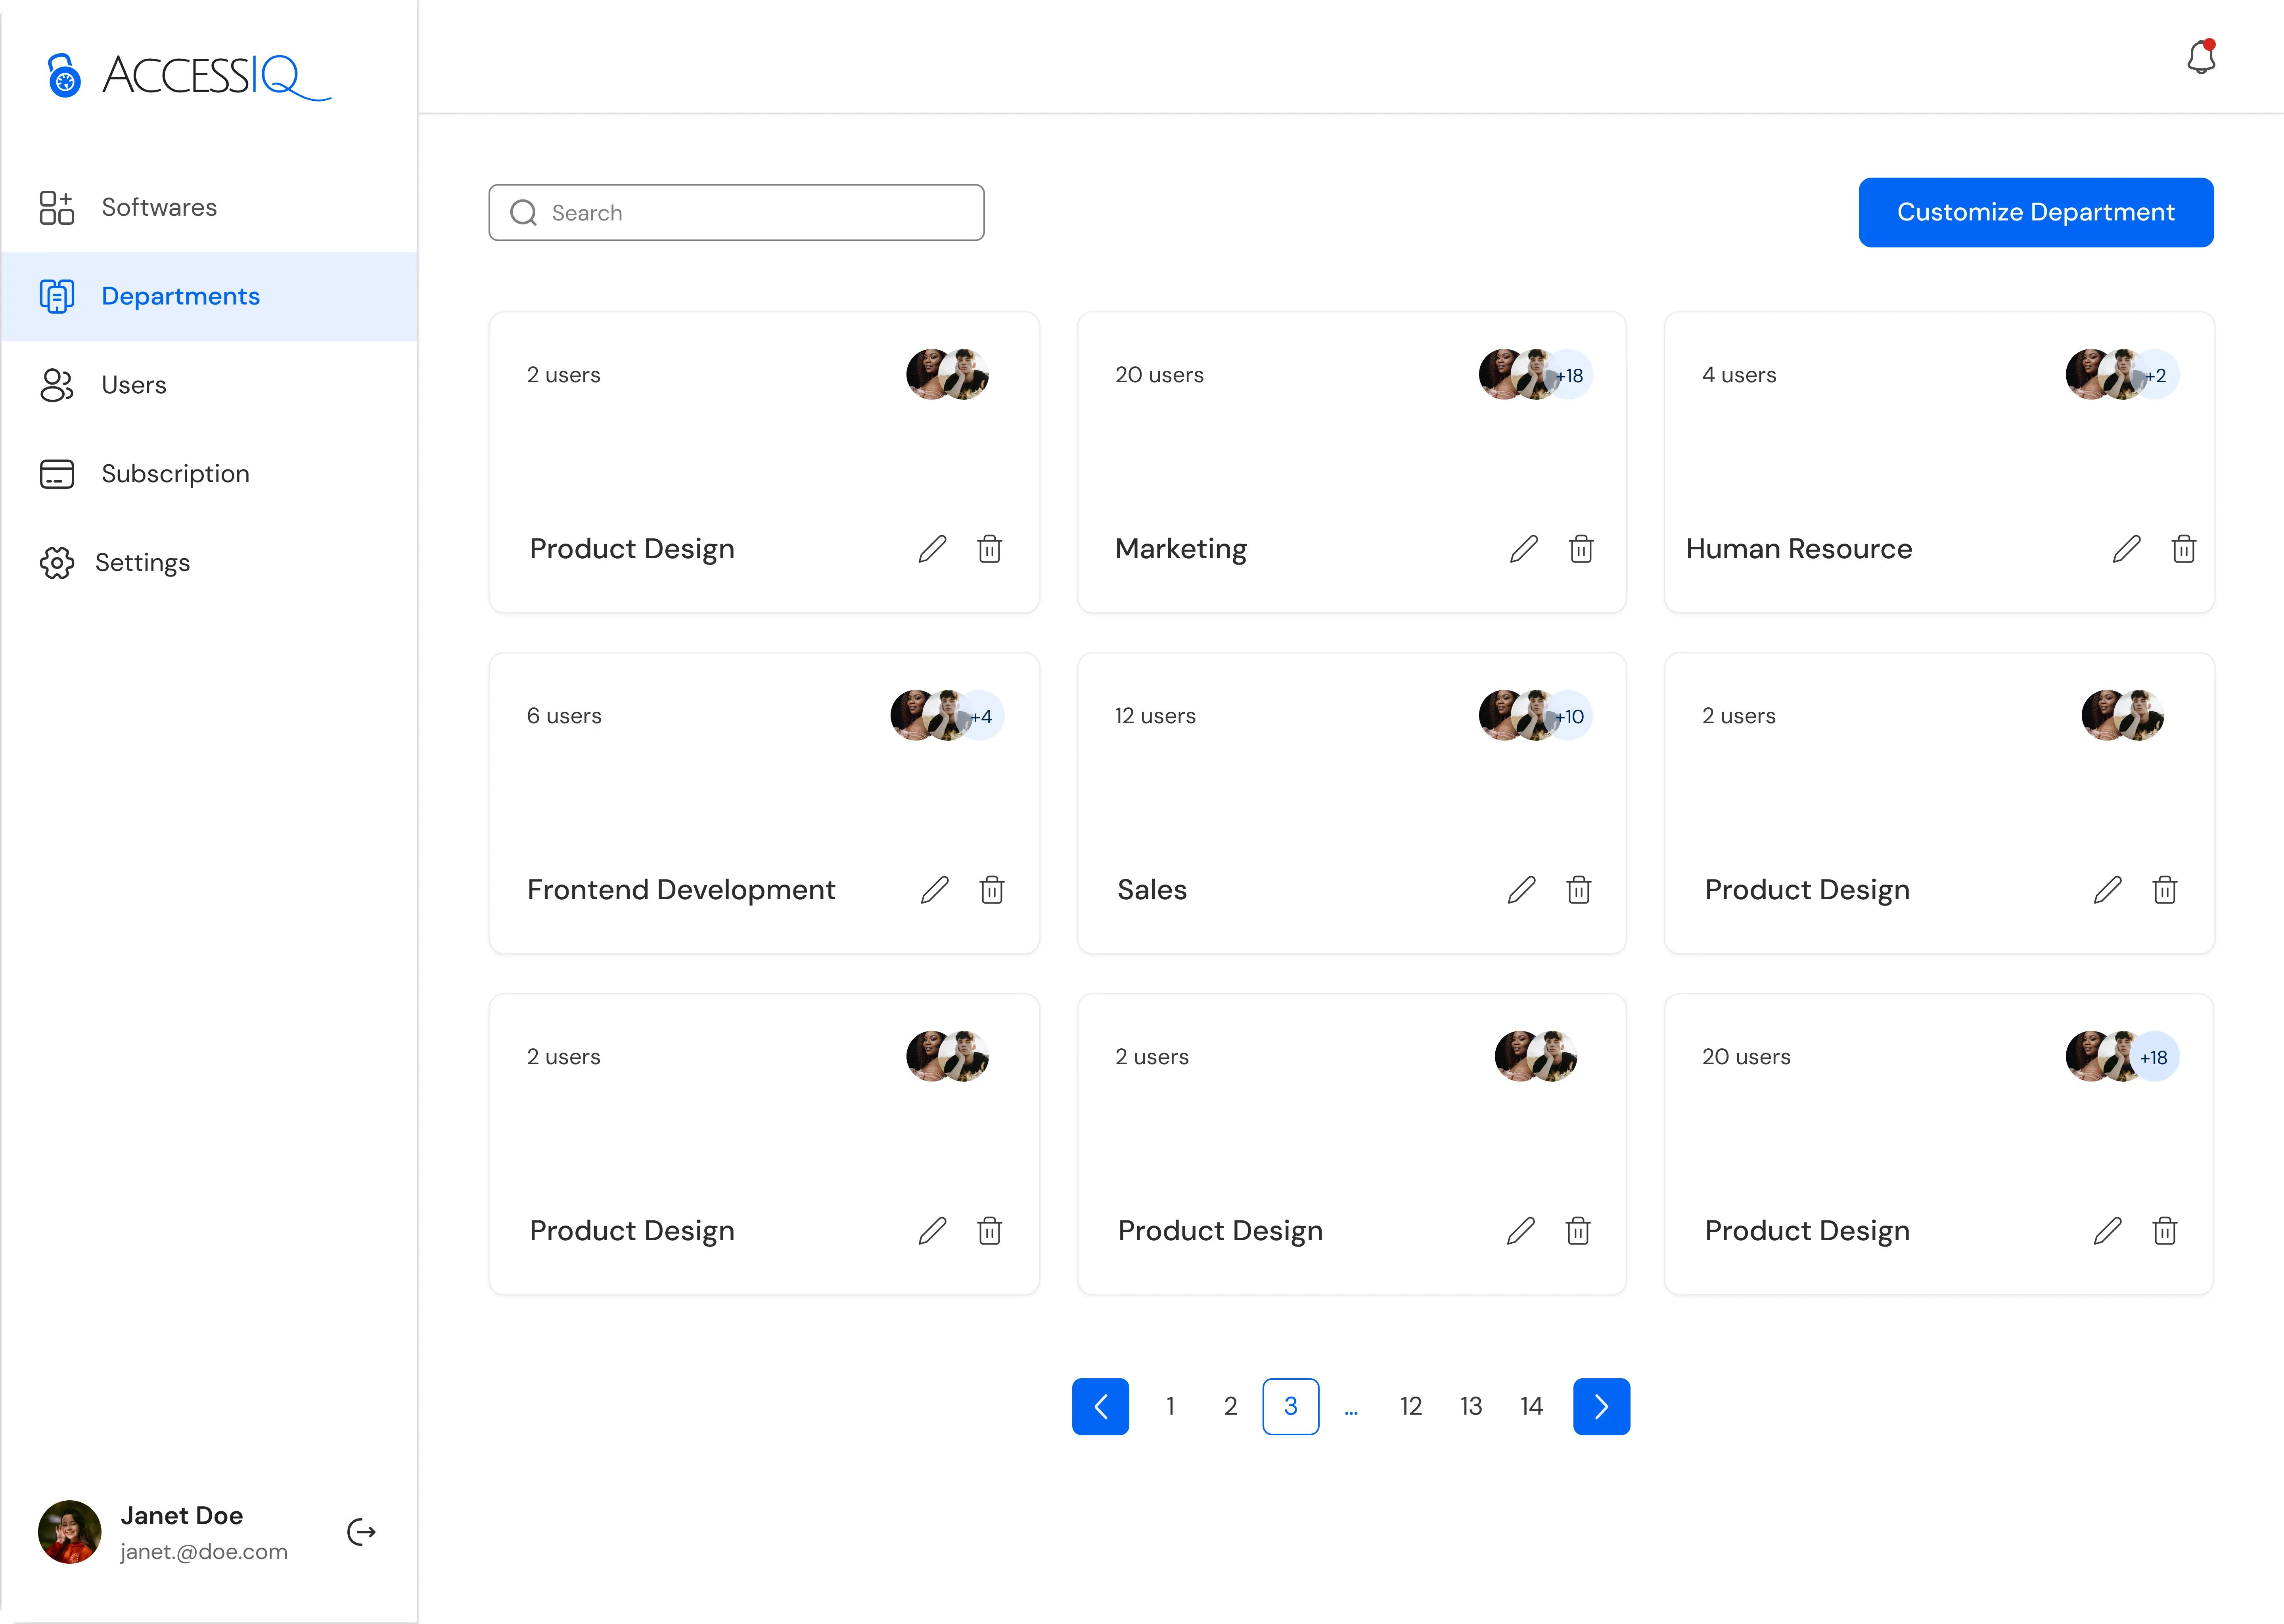Delete the Sales department card
Viewport: 2284px width, 1624px height.
coord(1578,890)
